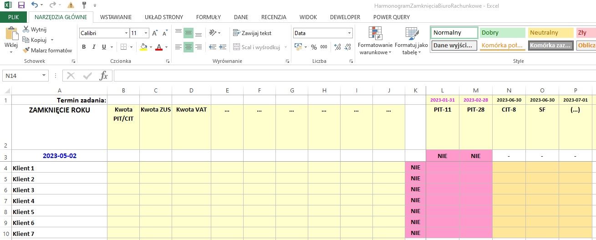Undo the last action
The height and width of the screenshot is (240, 596).
point(35,5)
